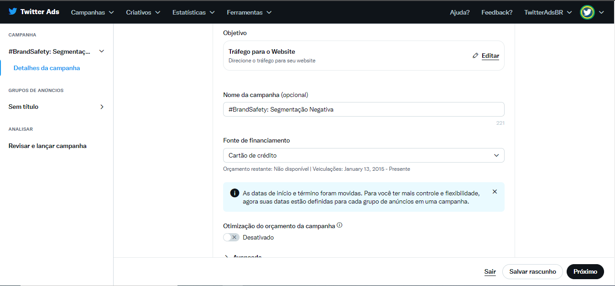
Task: Expand the Sem título ad group
Action: tap(102, 107)
